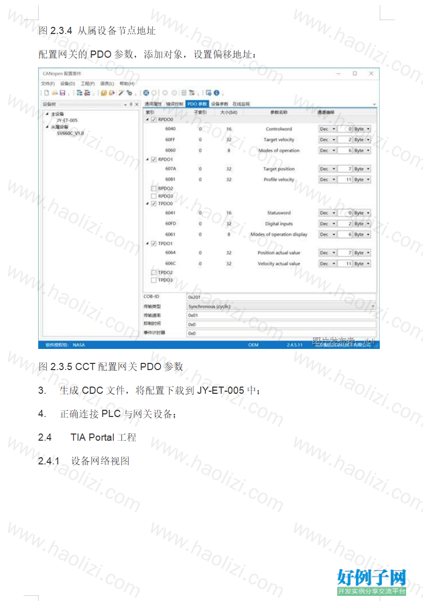Pin the 设备树 panel

pos(131,104)
